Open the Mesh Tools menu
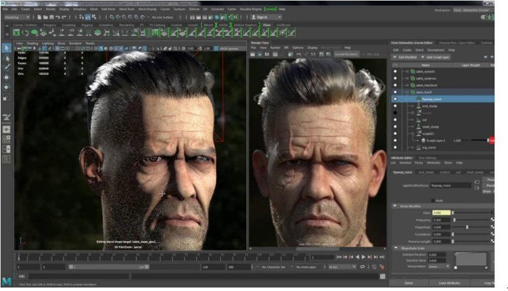The image size is (508, 291). pyautogui.click(x=126, y=9)
